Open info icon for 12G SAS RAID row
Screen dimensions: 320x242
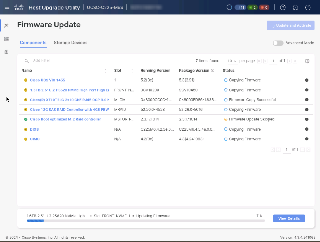click(x=307, y=110)
